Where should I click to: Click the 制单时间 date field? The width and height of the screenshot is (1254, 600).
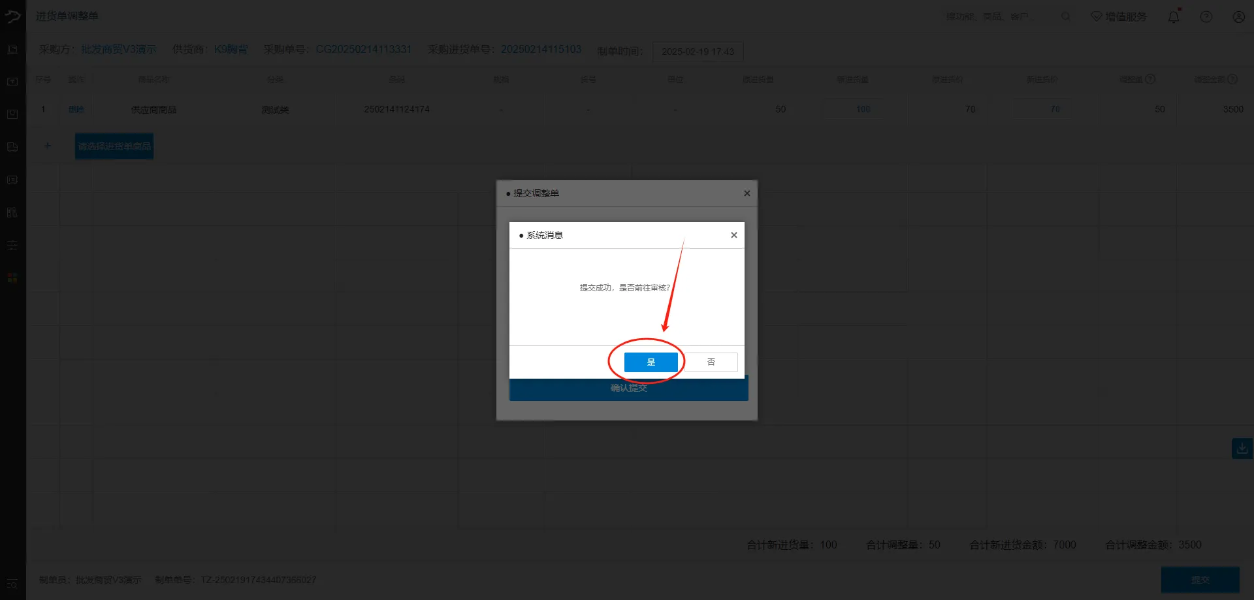tap(698, 52)
